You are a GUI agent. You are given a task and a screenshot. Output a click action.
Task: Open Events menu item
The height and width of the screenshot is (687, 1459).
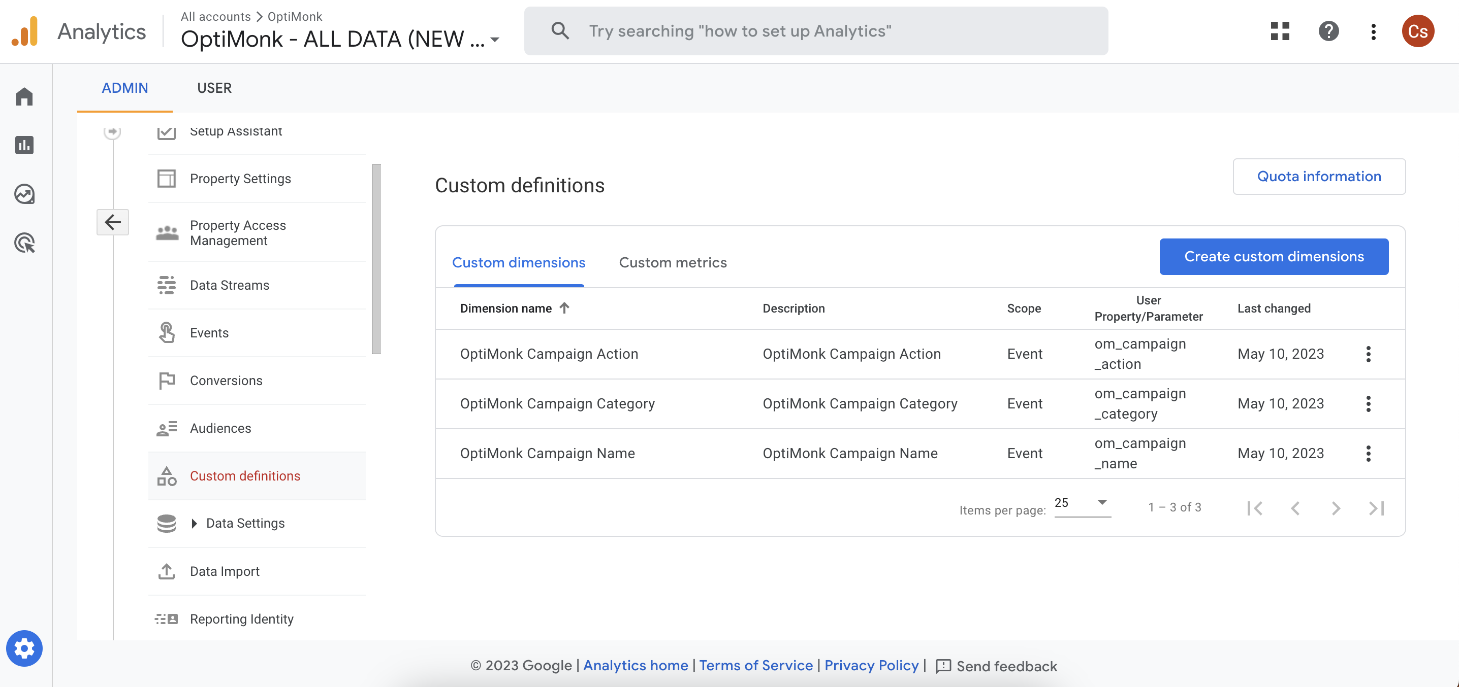click(x=257, y=333)
